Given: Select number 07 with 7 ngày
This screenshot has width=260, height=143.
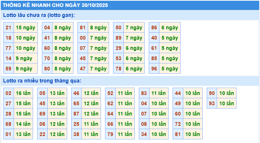Looking at the screenshot, I should [x=83, y=48].
